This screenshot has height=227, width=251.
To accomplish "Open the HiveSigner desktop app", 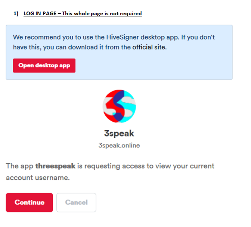I will [x=44, y=66].
